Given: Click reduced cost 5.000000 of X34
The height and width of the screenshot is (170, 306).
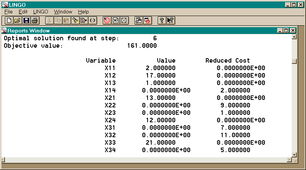Looking at the screenshot, I should [235, 150].
